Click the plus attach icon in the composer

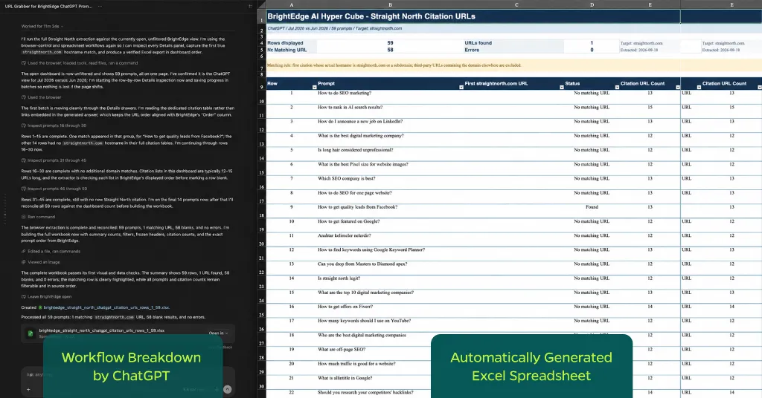pos(28,389)
